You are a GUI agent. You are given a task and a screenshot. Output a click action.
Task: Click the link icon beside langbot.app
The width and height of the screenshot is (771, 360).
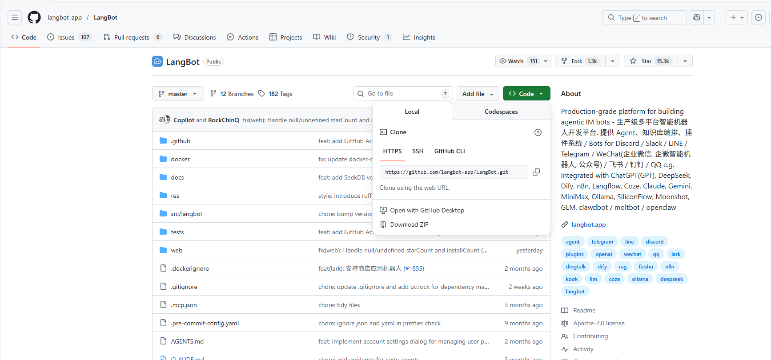click(x=565, y=224)
